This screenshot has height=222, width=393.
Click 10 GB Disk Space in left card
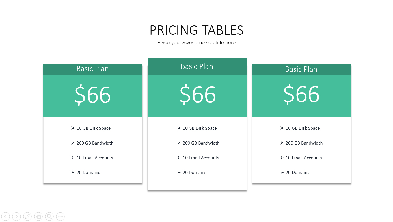pos(93,128)
